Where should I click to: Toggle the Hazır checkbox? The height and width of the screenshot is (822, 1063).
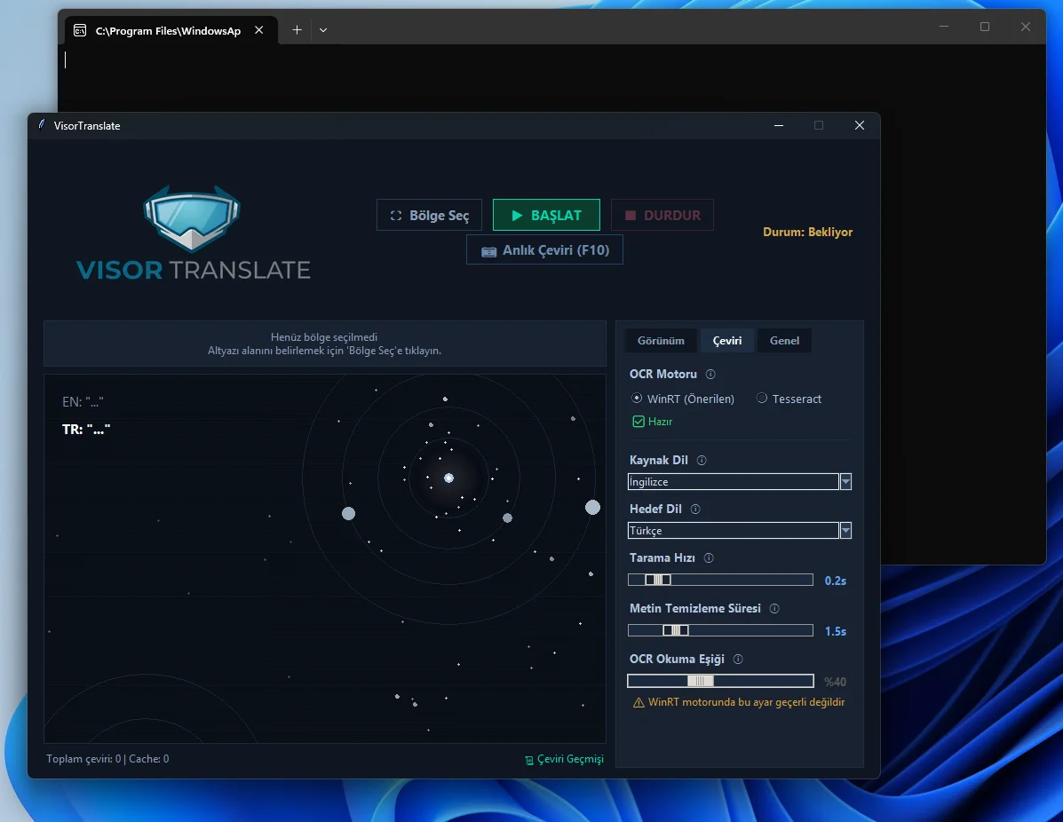[x=639, y=422]
